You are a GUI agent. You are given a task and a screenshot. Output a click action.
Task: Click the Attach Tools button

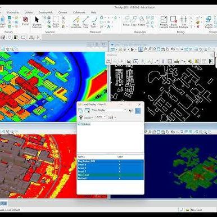tap(2, 22)
